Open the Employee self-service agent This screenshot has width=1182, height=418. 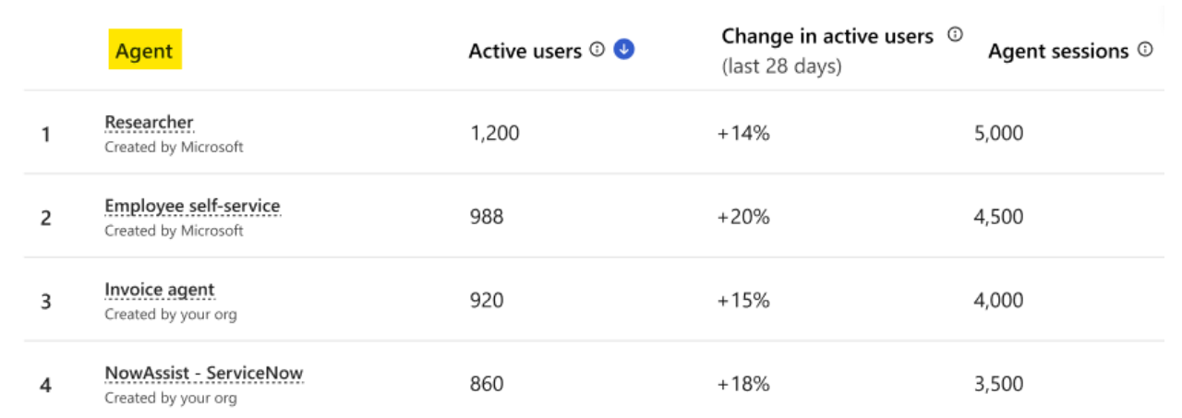[192, 207]
